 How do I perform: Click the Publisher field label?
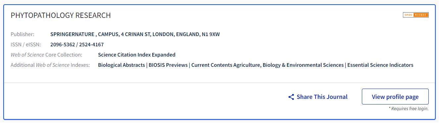(23, 34)
